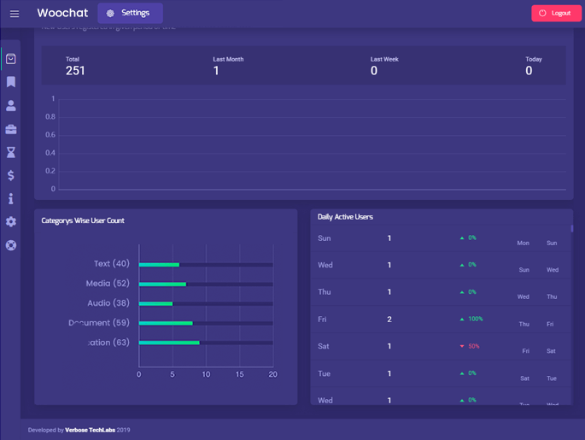The width and height of the screenshot is (585, 440).
Task: Click the briefcase sidebar icon
Action: [11, 129]
